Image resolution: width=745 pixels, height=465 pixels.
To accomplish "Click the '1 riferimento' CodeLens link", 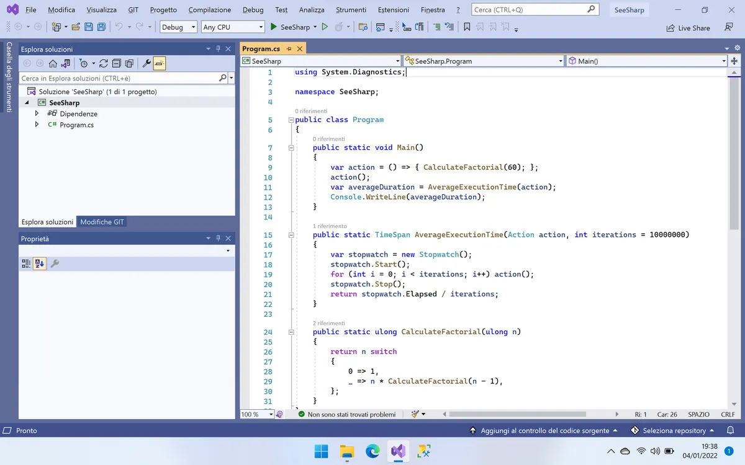I will (330, 226).
